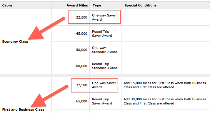Click the Special Conditions column header
Viewport: 210px width, 113px height.
point(140,5)
